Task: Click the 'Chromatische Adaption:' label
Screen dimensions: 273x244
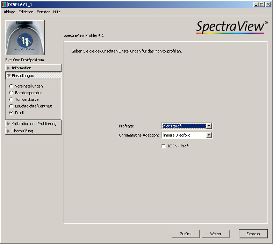Action: [139, 135]
